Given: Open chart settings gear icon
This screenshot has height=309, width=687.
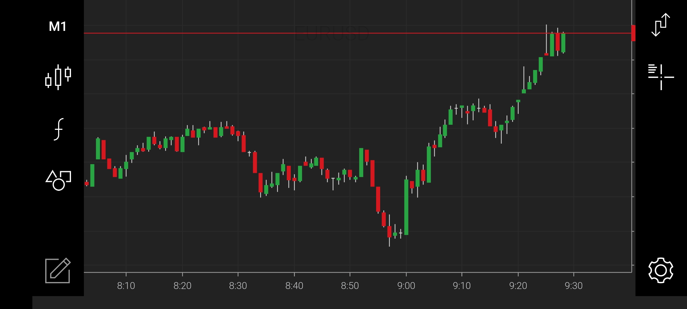Looking at the screenshot, I should pyautogui.click(x=661, y=270).
